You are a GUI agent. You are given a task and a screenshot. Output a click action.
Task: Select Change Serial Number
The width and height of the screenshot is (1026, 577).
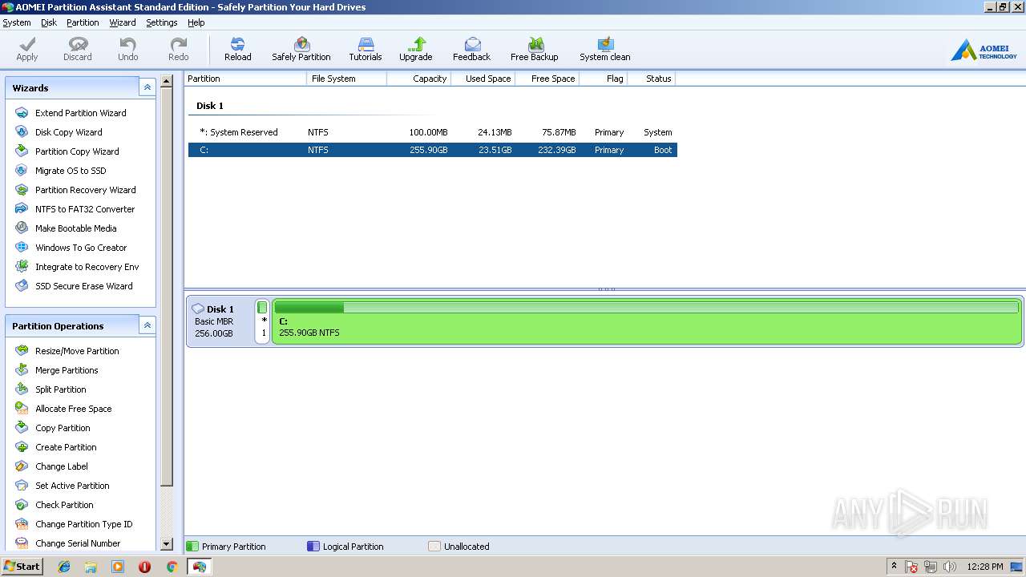(x=78, y=543)
